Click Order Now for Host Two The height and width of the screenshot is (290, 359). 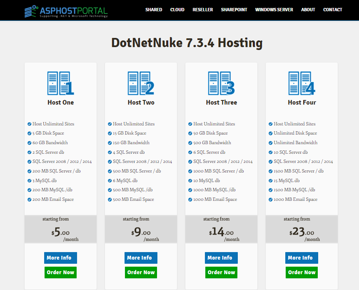tap(141, 272)
